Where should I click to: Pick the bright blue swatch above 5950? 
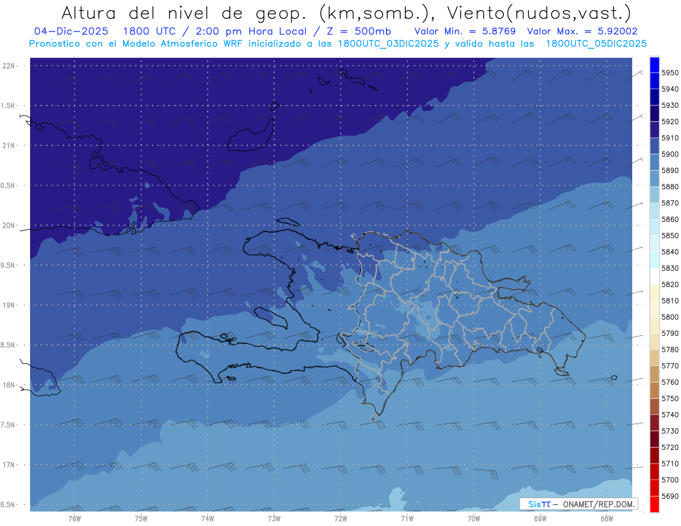[654, 65]
